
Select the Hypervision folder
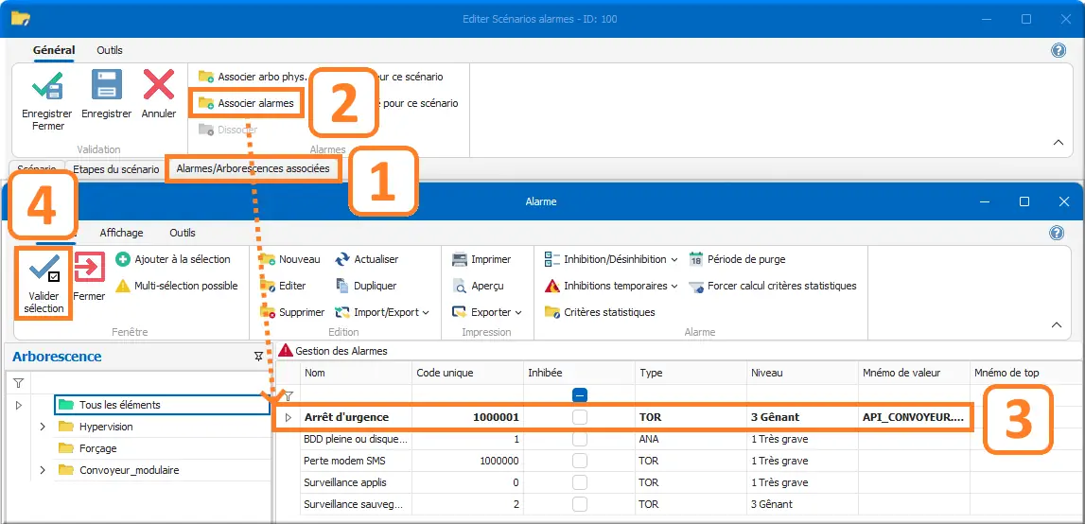[106, 427]
